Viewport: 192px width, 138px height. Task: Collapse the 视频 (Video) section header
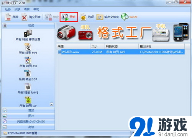click(28, 26)
